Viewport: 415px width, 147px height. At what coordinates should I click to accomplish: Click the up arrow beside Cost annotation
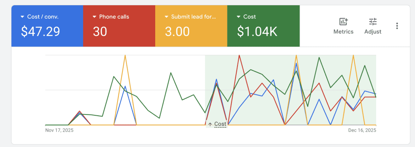click(210, 124)
